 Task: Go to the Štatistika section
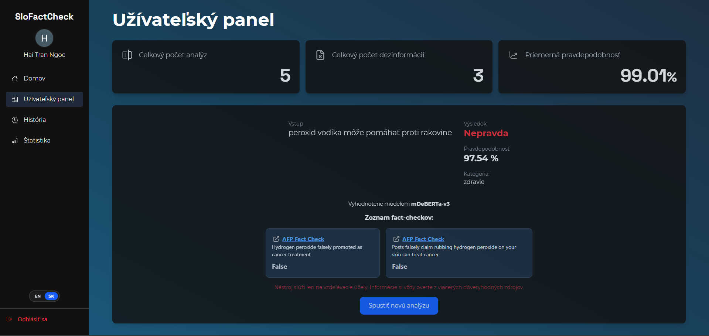[44, 141]
